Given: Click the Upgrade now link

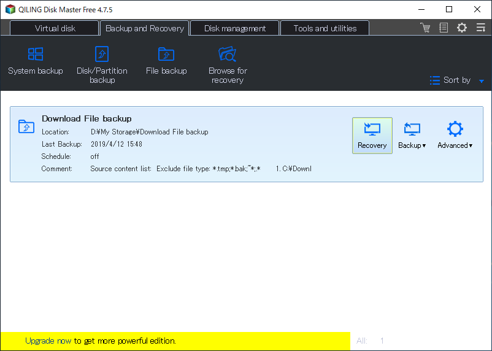Looking at the screenshot, I should [48, 341].
